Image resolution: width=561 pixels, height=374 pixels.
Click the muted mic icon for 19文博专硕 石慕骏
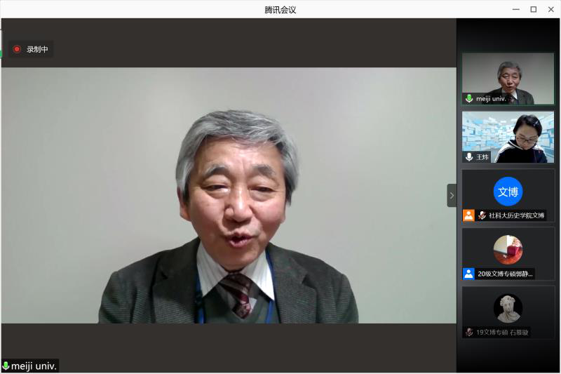pos(469,332)
